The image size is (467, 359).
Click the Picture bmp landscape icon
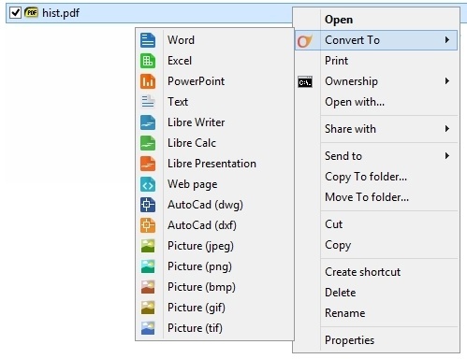coord(148,287)
